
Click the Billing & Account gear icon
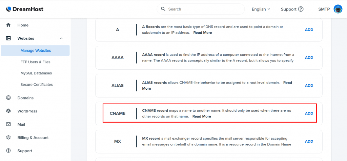(x=8, y=138)
